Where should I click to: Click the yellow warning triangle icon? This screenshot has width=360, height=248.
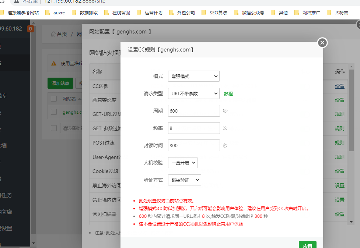(x=54, y=64)
